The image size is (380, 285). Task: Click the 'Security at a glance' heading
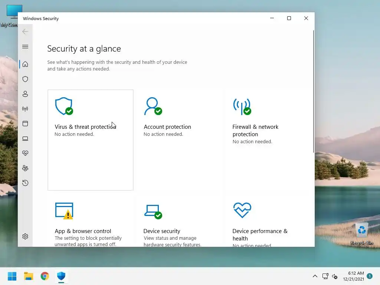tap(84, 49)
